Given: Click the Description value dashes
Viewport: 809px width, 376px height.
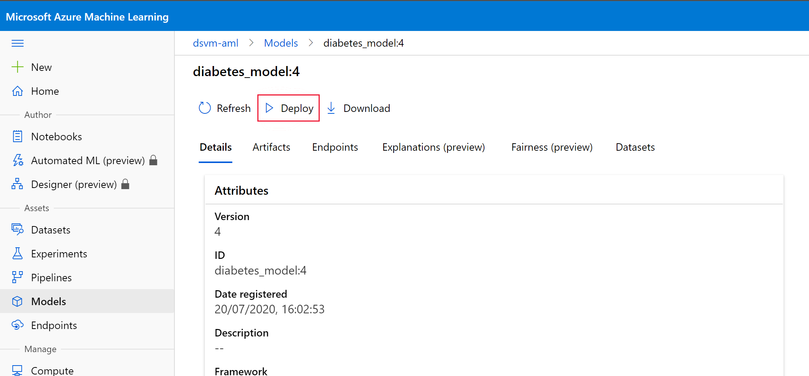Looking at the screenshot, I should pos(219,348).
